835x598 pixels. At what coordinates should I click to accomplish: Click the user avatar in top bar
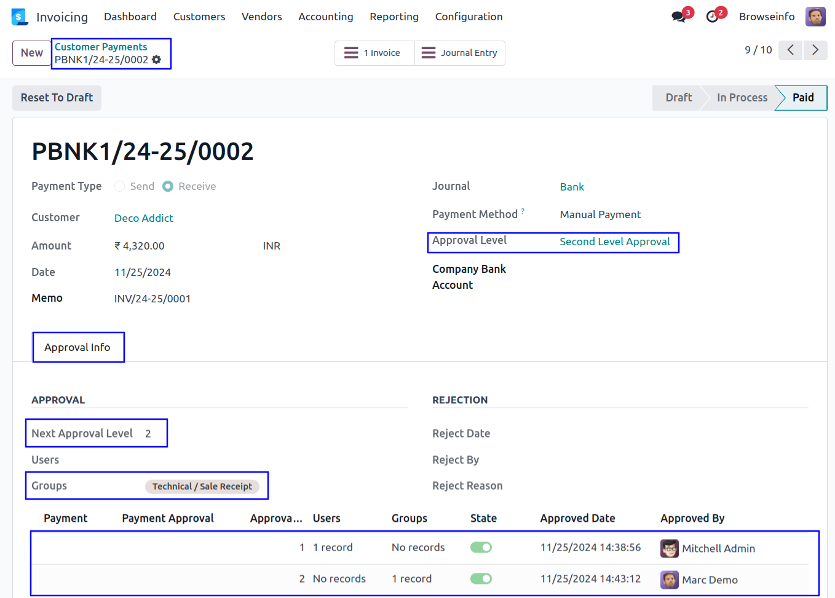tap(815, 17)
